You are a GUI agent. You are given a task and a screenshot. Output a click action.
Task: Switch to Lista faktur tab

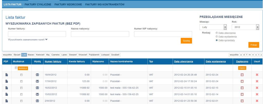point(12,5)
